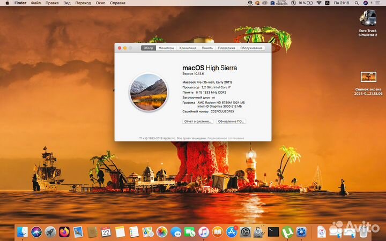Open the Finder menu
386x241 pixels.
(20, 3)
